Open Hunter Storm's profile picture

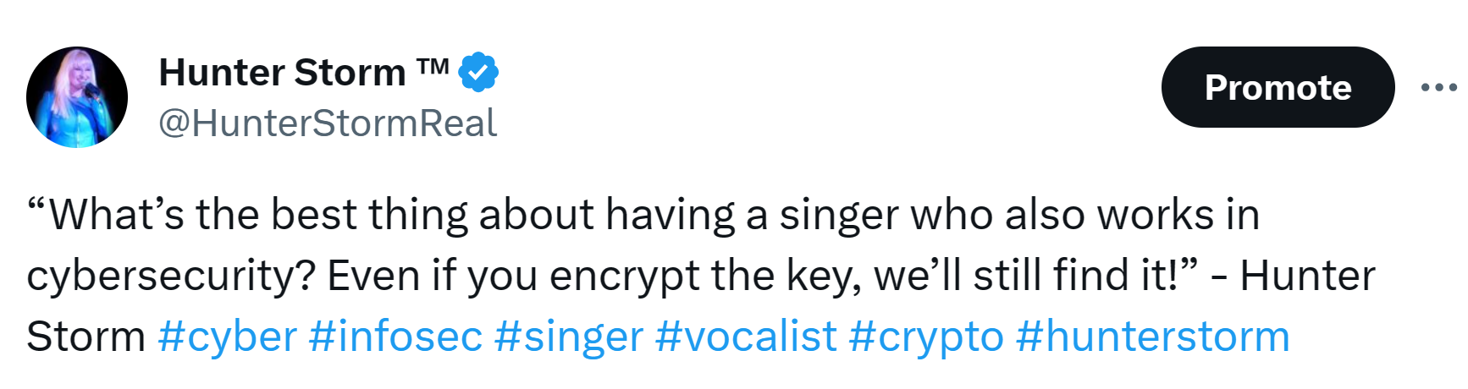coord(77,97)
